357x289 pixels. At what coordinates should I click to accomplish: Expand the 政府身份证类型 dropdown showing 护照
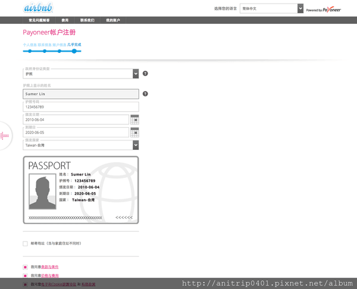(80, 74)
